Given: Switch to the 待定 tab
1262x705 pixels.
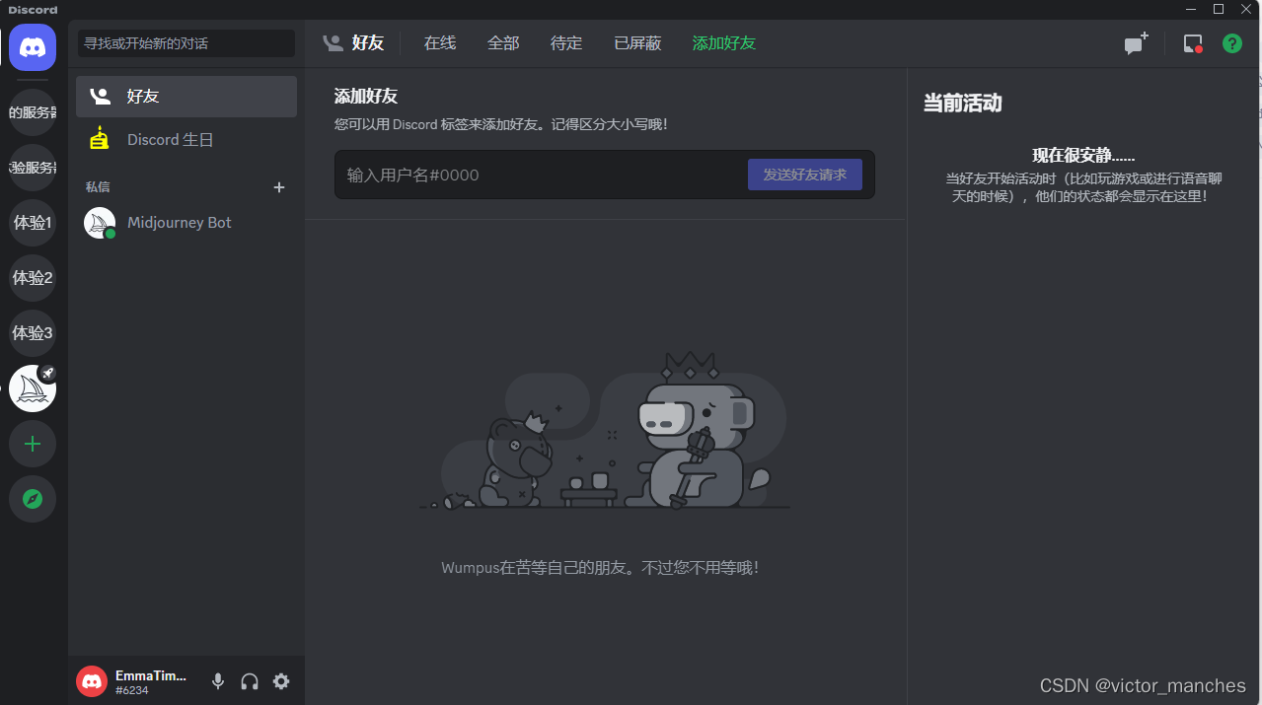Looking at the screenshot, I should [566, 43].
